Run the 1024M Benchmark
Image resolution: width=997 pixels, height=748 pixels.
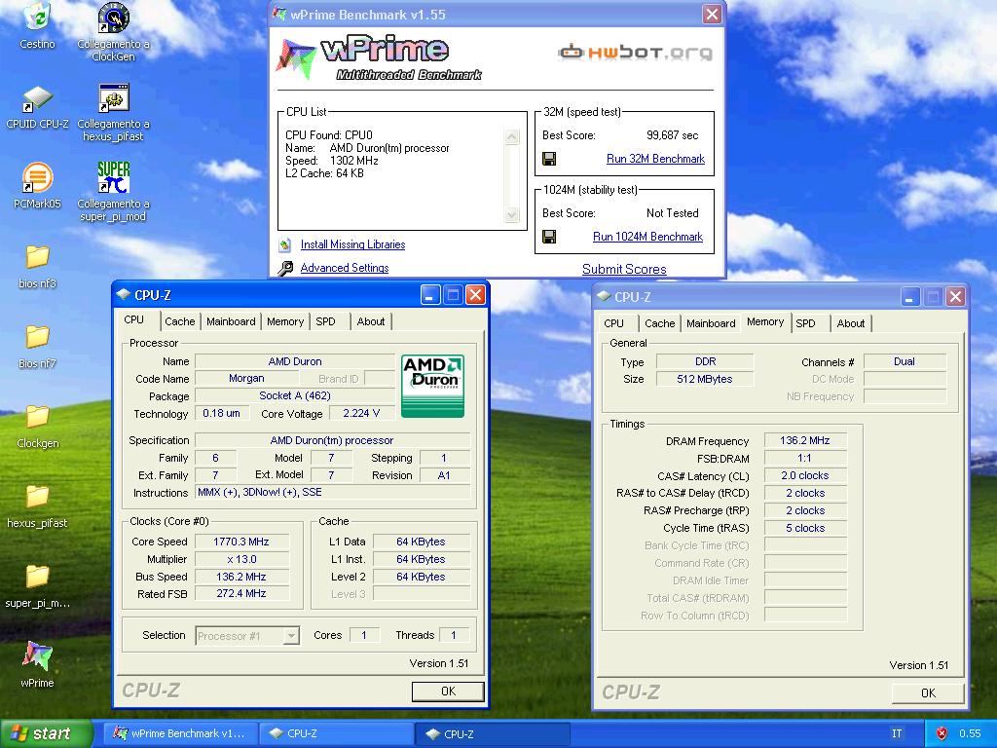pyautogui.click(x=647, y=237)
